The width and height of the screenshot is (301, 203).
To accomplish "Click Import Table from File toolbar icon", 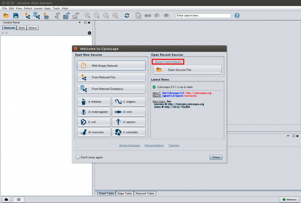I will [46, 16].
